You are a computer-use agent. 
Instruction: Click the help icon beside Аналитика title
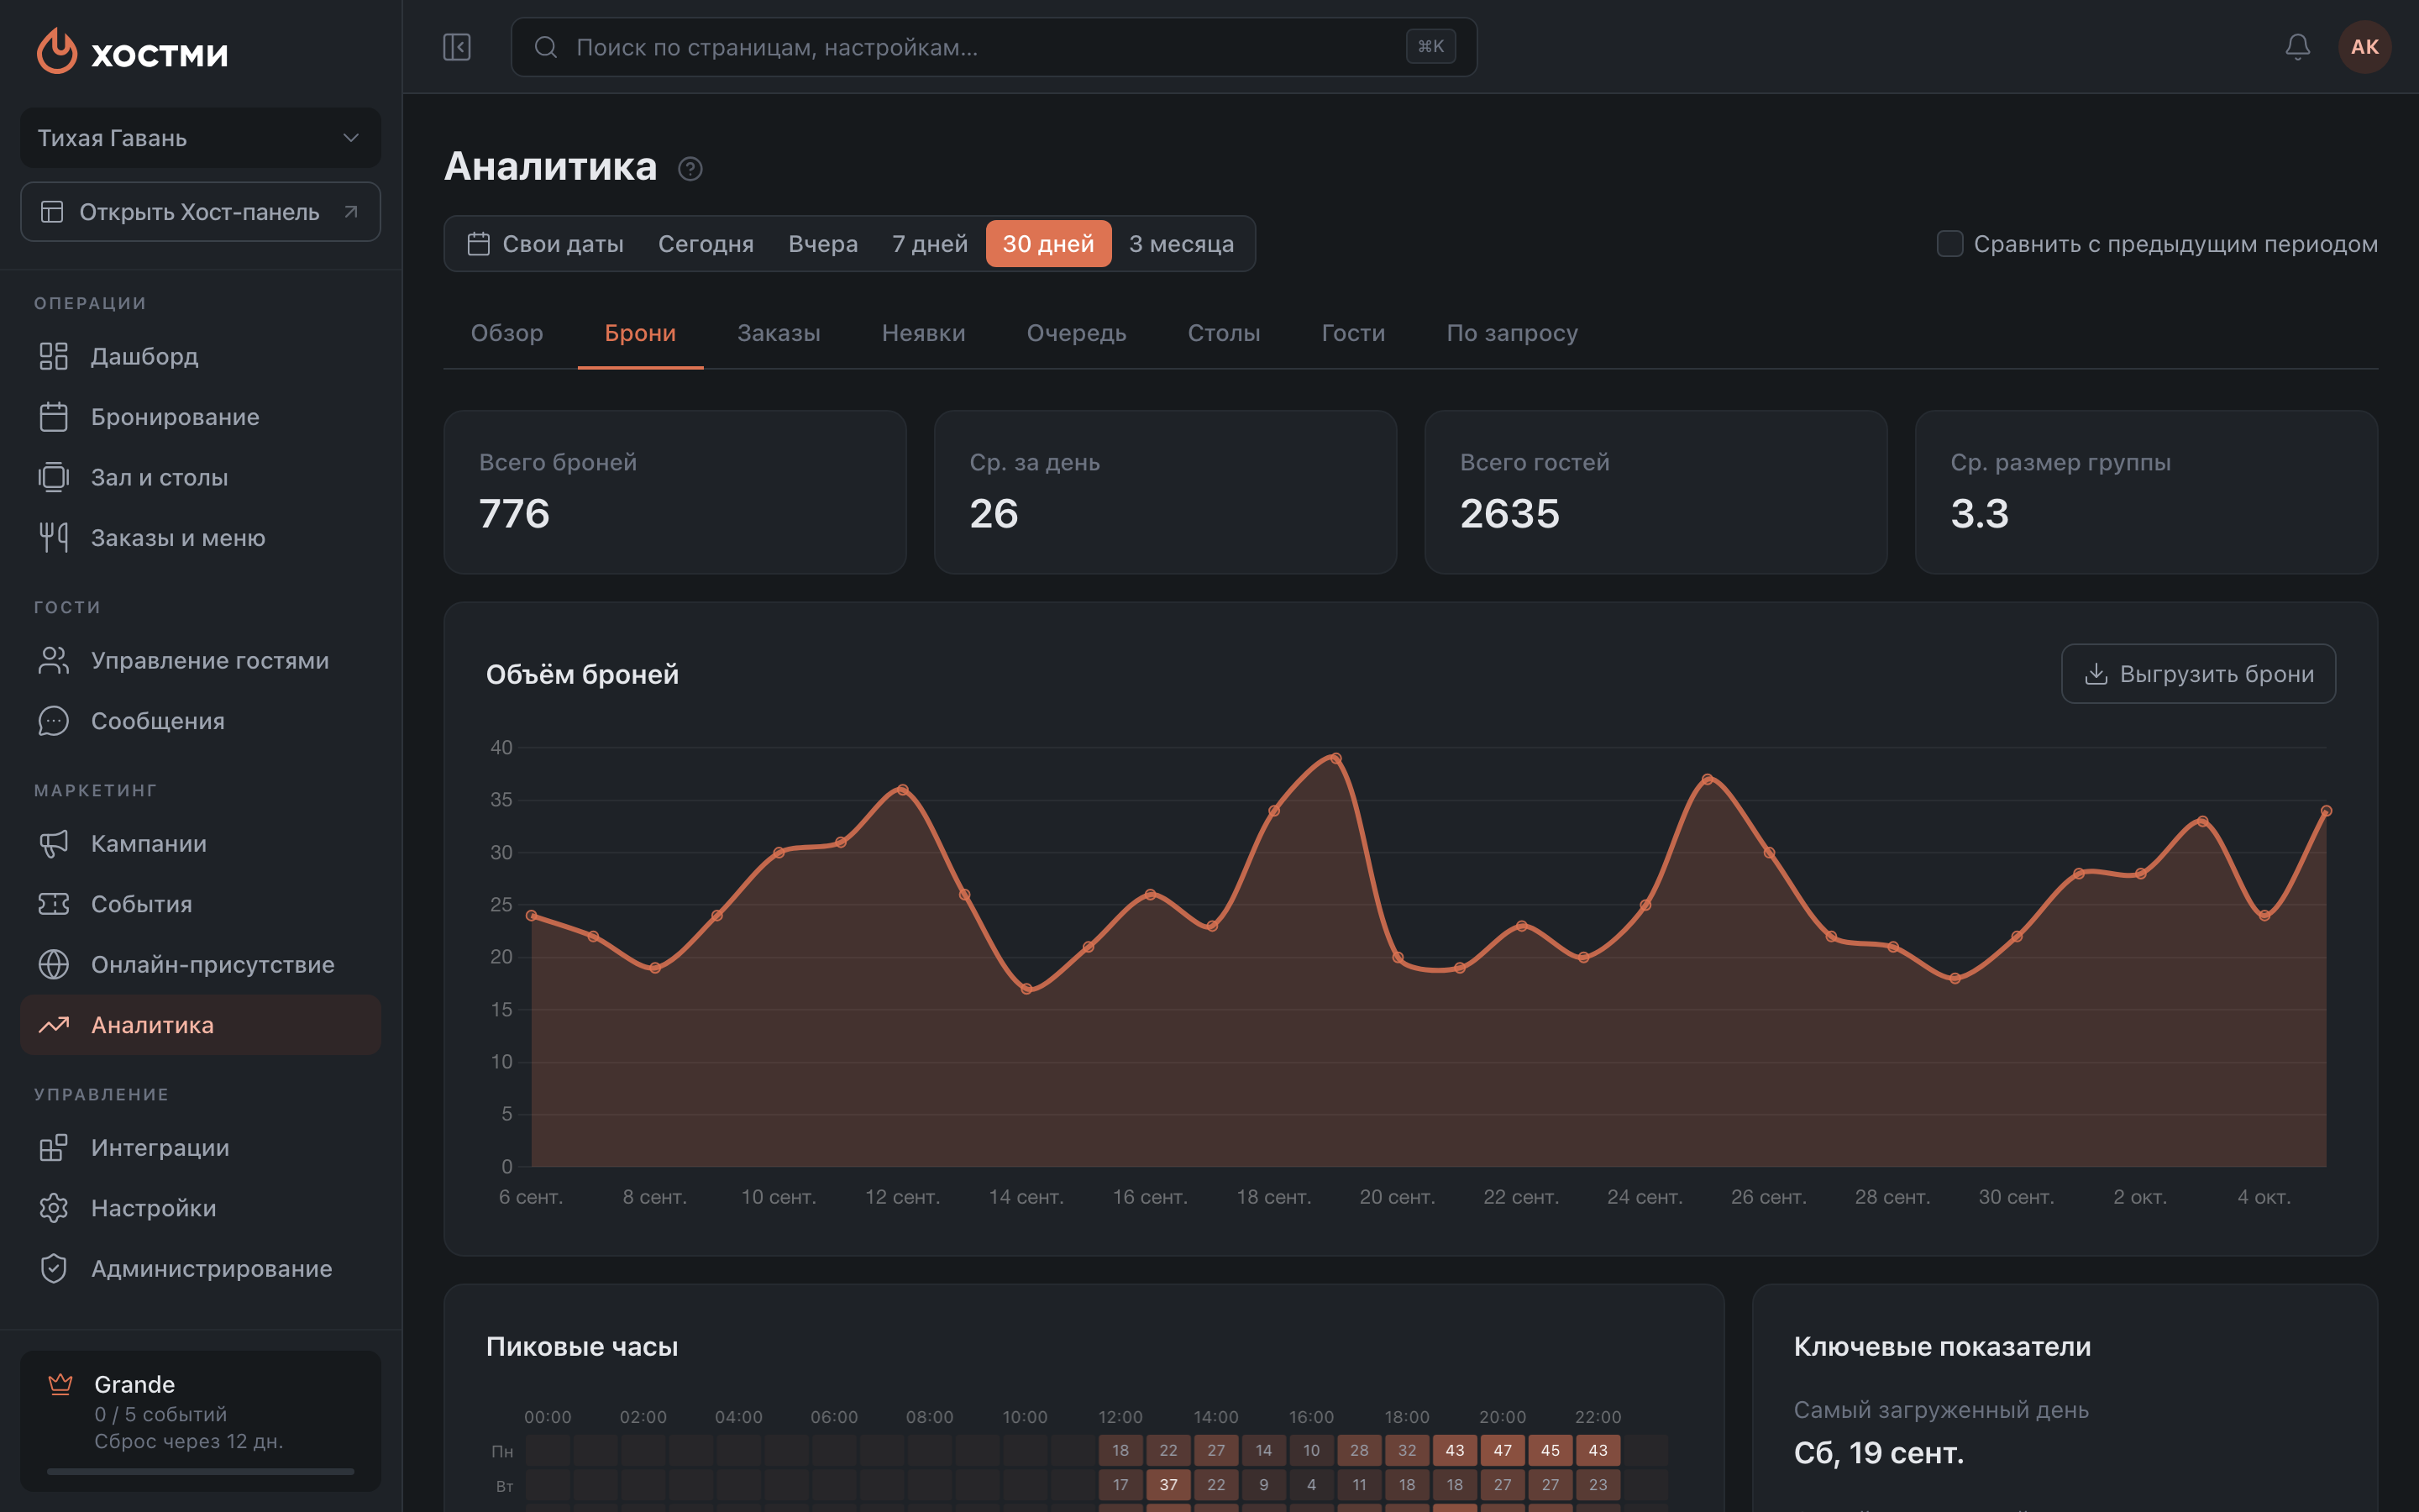[690, 168]
